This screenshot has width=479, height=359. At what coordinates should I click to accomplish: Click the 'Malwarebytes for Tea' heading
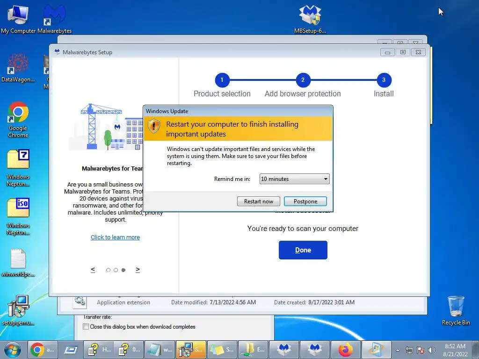(112, 168)
